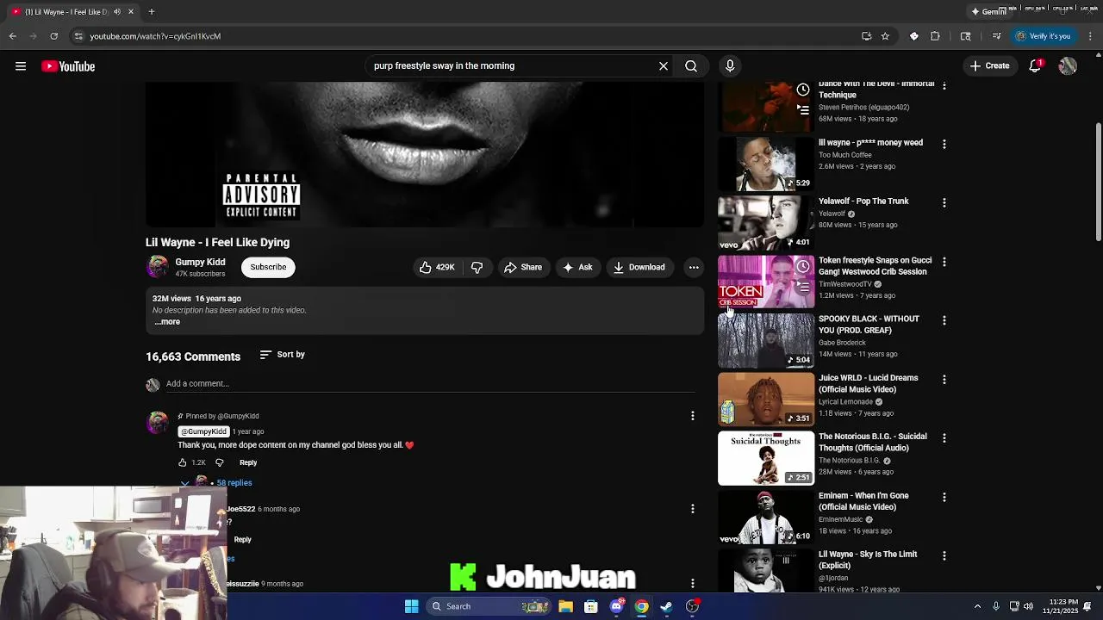Open Steam from the taskbar
Image resolution: width=1103 pixels, height=620 pixels.
pos(666,606)
